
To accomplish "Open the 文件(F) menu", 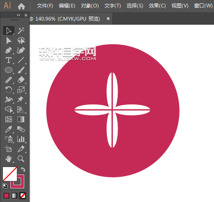I will (45, 6).
